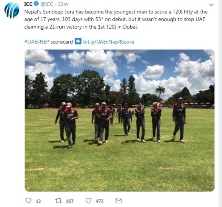Retweet using the circular arrows icon
The width and height of the screenshot is (222, 207).
pyautogui.click(x=58, y=201)
